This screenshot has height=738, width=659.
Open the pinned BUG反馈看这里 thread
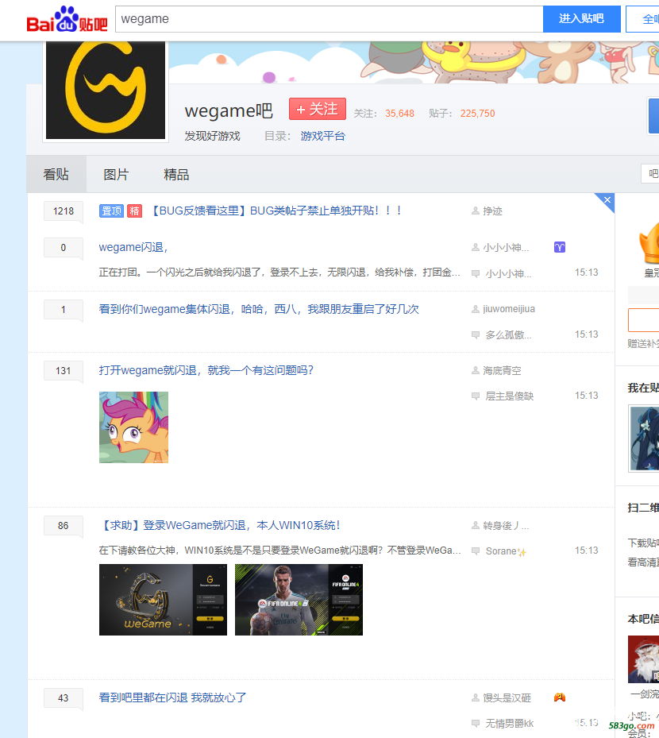[x=276, y=211]
